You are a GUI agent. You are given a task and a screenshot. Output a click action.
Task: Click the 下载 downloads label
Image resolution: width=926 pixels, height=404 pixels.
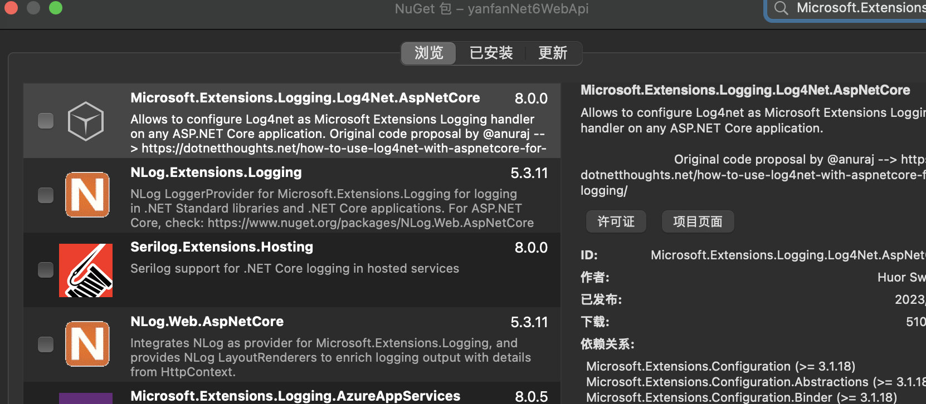(595, 322)
